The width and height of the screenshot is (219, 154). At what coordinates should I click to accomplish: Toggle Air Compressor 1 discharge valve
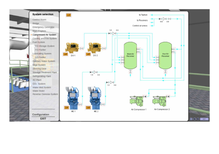(145, 96)
